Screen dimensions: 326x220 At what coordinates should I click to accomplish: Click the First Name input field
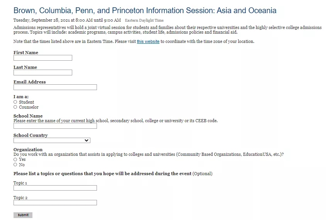[42, 58]
